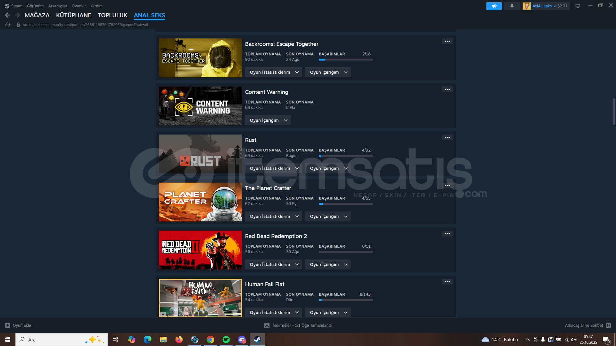The image size is (616, 346).
Task: Expand Oyun İçeriğim for Content Warning
Action: [268, 120]
